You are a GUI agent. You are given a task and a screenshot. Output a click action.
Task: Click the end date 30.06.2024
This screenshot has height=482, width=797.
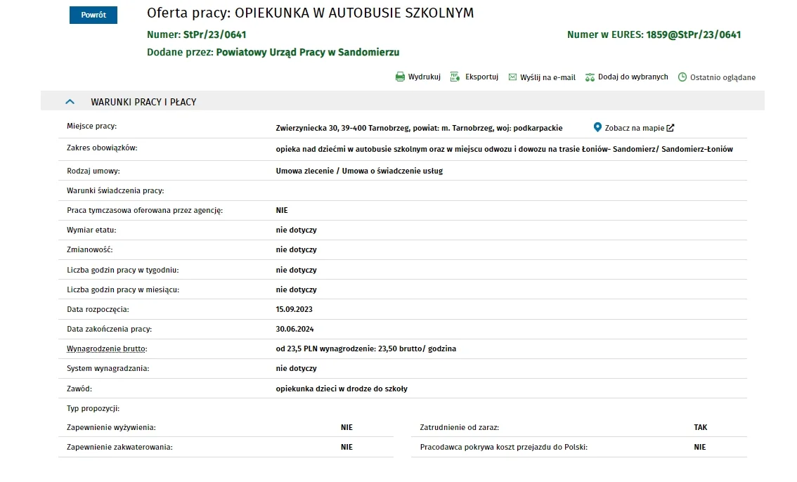tap(294, 329)
